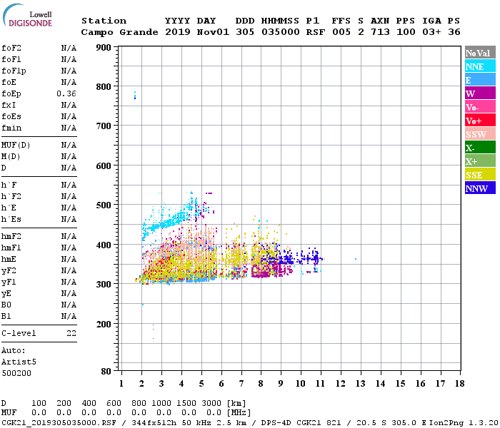The image size is (500, 428).
Task: Select the SSW light pink legend swatch
Action: 480,134
